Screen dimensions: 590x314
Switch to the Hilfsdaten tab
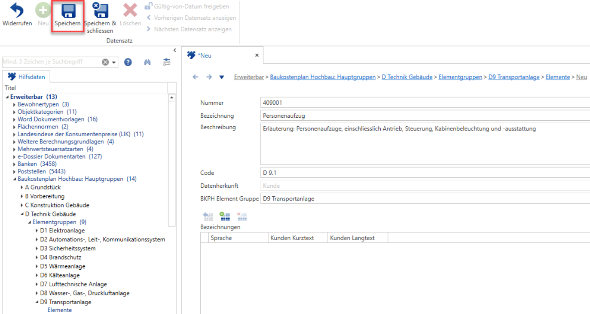point(27,77)
